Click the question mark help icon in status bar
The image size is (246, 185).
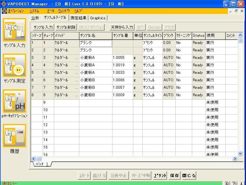234,183
